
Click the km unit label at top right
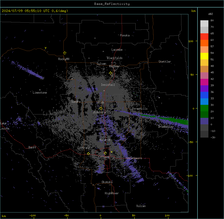pos(194,11)
